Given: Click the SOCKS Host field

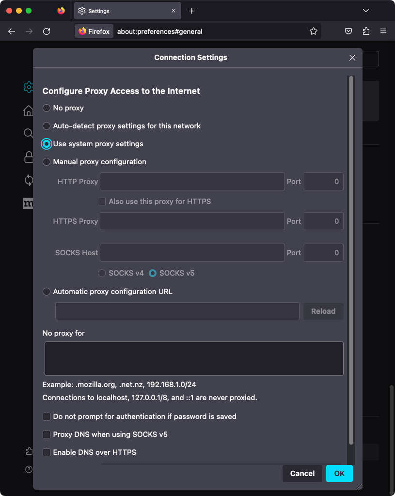Looking at the screenshot, I should click(192, 253).
